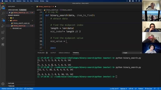Switch to the Output panel tab
The height and width of the screenshot is (90, 161).
53,53
